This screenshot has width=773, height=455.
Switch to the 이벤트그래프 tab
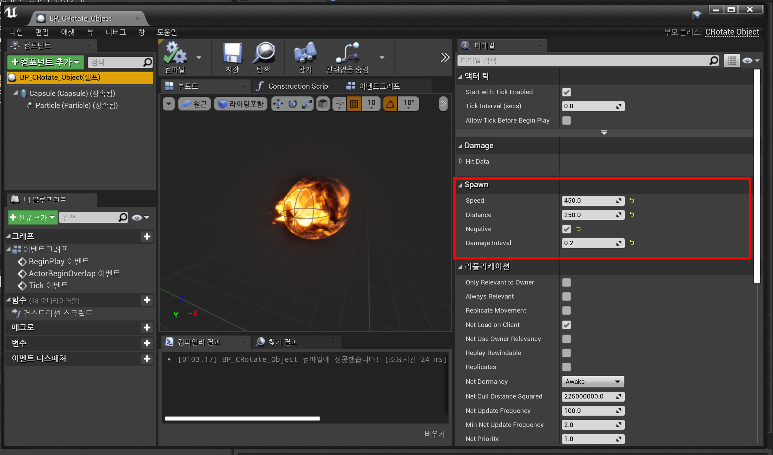tap(379, 86)
